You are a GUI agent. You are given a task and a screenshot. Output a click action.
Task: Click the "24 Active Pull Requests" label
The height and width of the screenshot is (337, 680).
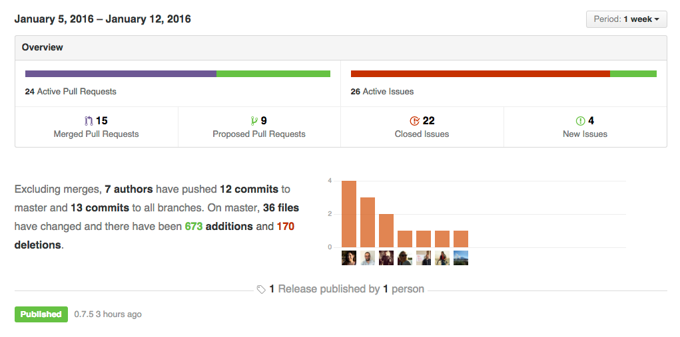click(x=71, y=92)
